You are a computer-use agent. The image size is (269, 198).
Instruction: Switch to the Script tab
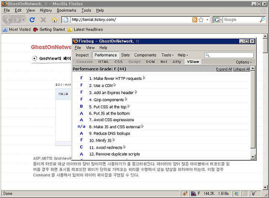point(134,62)
